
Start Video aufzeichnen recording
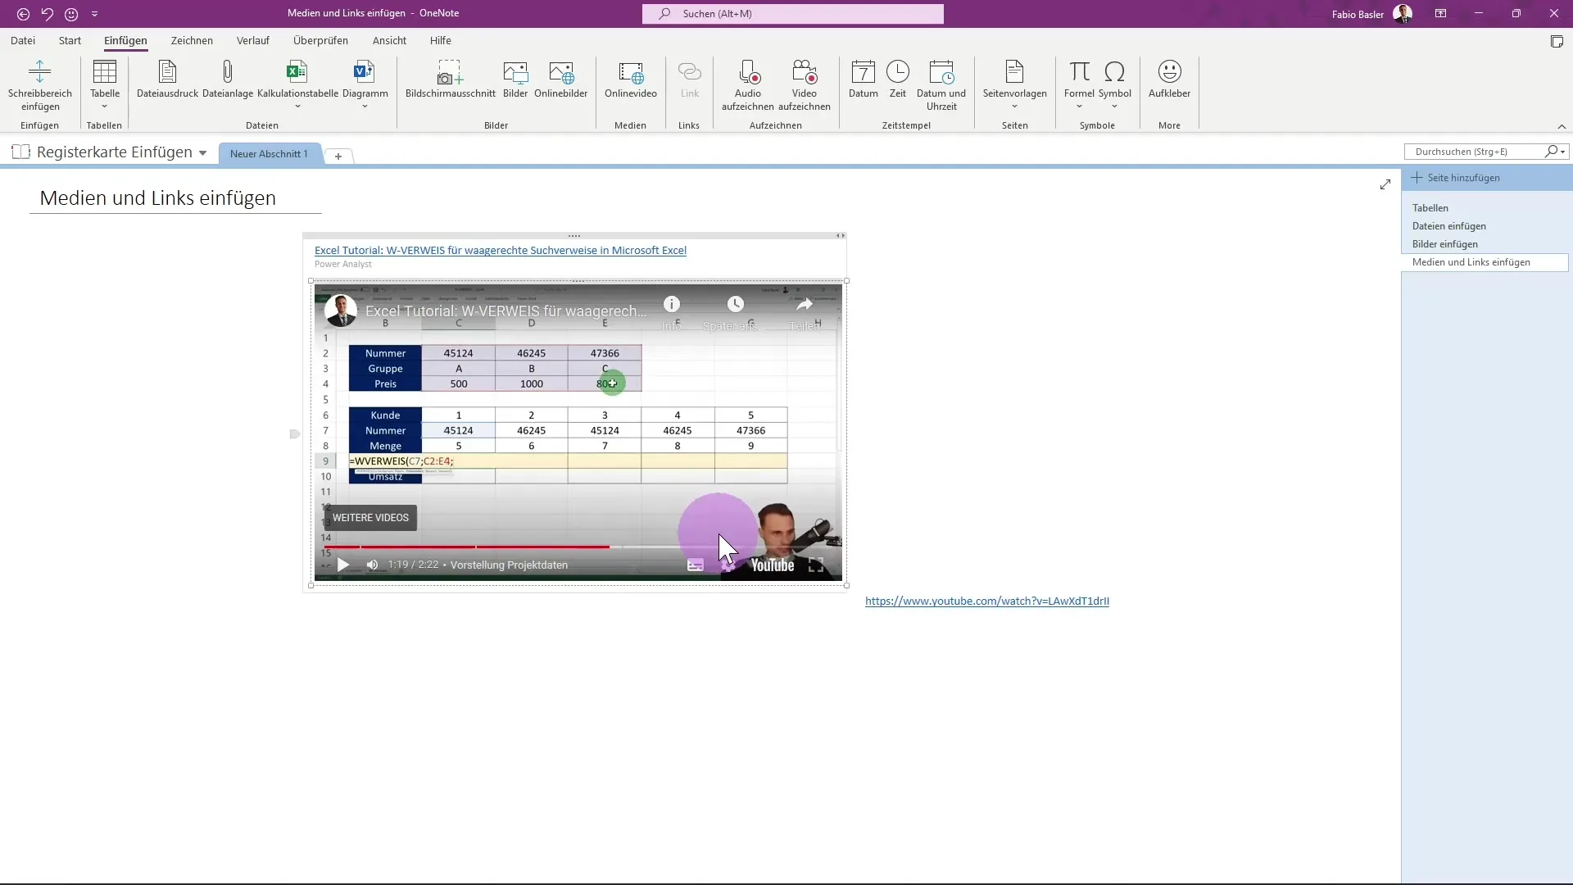[805, 85]
